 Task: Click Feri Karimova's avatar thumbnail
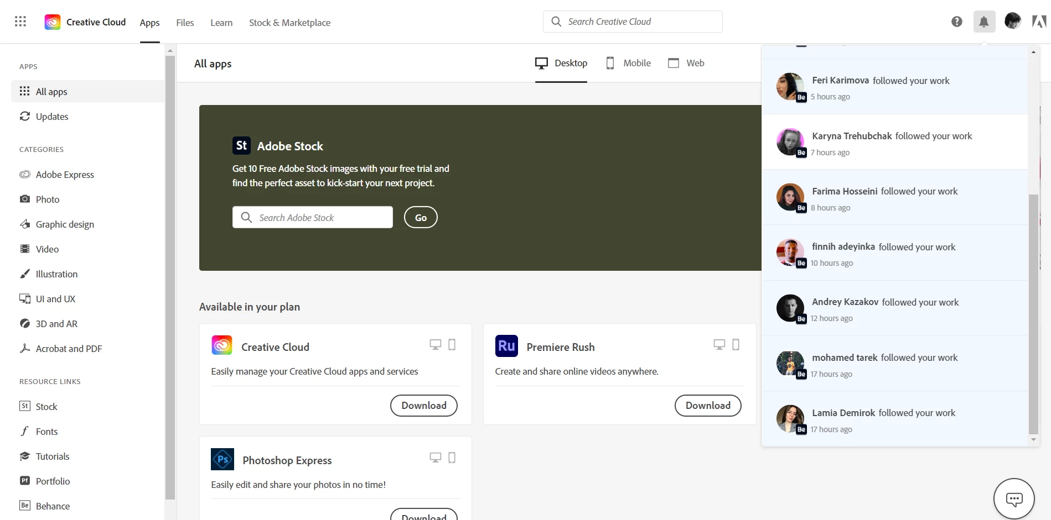pos(790,86)
